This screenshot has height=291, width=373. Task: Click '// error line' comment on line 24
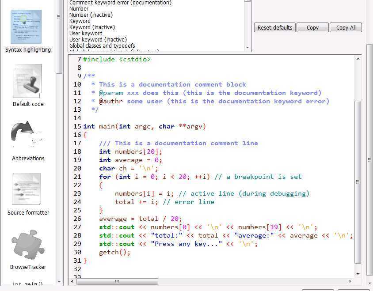188,202
